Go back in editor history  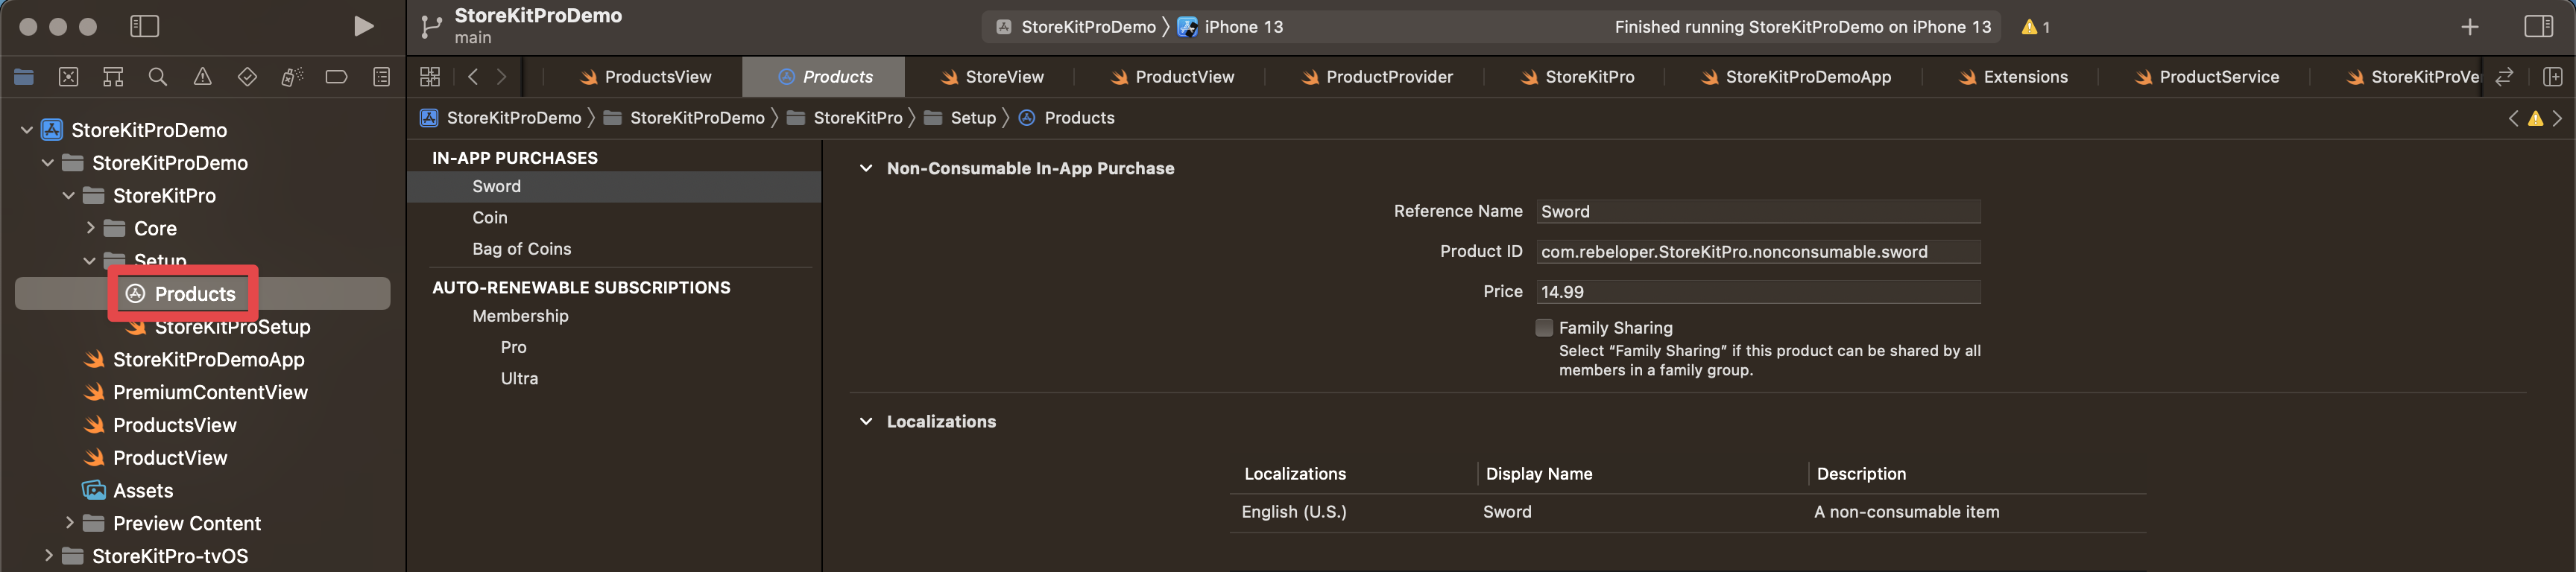pos(473,77)
